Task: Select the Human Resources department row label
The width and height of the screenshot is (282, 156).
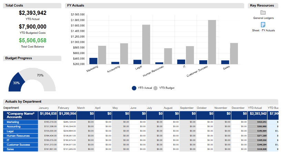Action: 17,136
